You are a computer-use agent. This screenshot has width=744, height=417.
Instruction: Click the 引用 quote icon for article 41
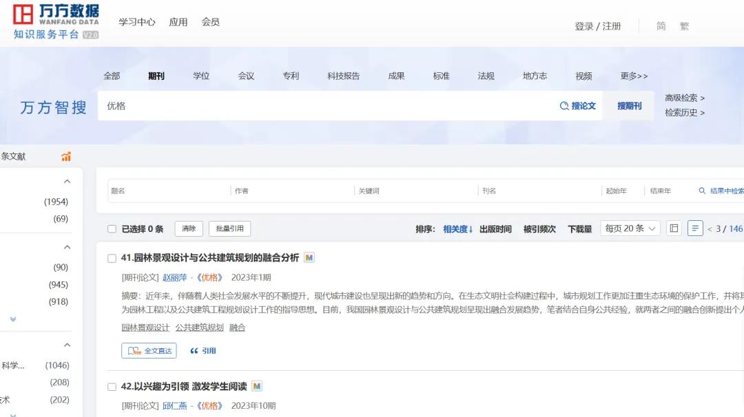point(203,351)
